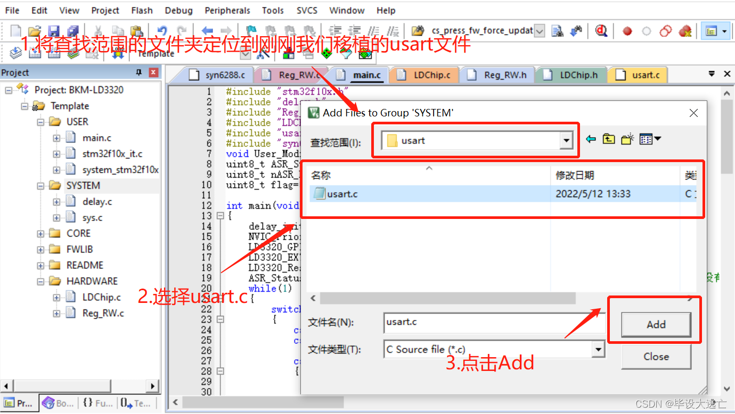Sort the file list by 修改日期 column

tap(616, 175)
